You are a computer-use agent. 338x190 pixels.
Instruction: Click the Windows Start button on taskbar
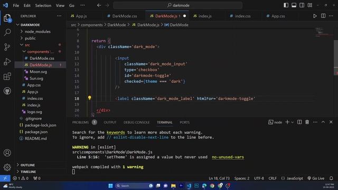click(x=110, y=186)
